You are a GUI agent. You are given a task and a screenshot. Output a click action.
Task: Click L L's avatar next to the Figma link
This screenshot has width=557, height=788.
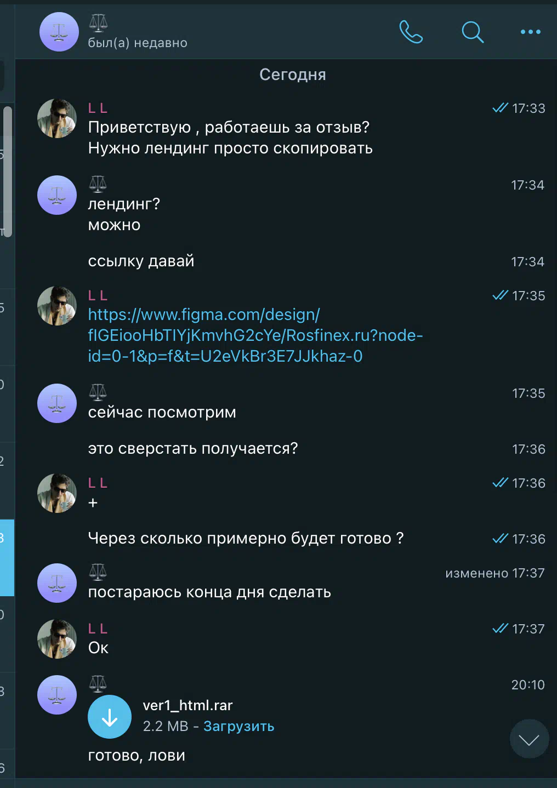57,306
